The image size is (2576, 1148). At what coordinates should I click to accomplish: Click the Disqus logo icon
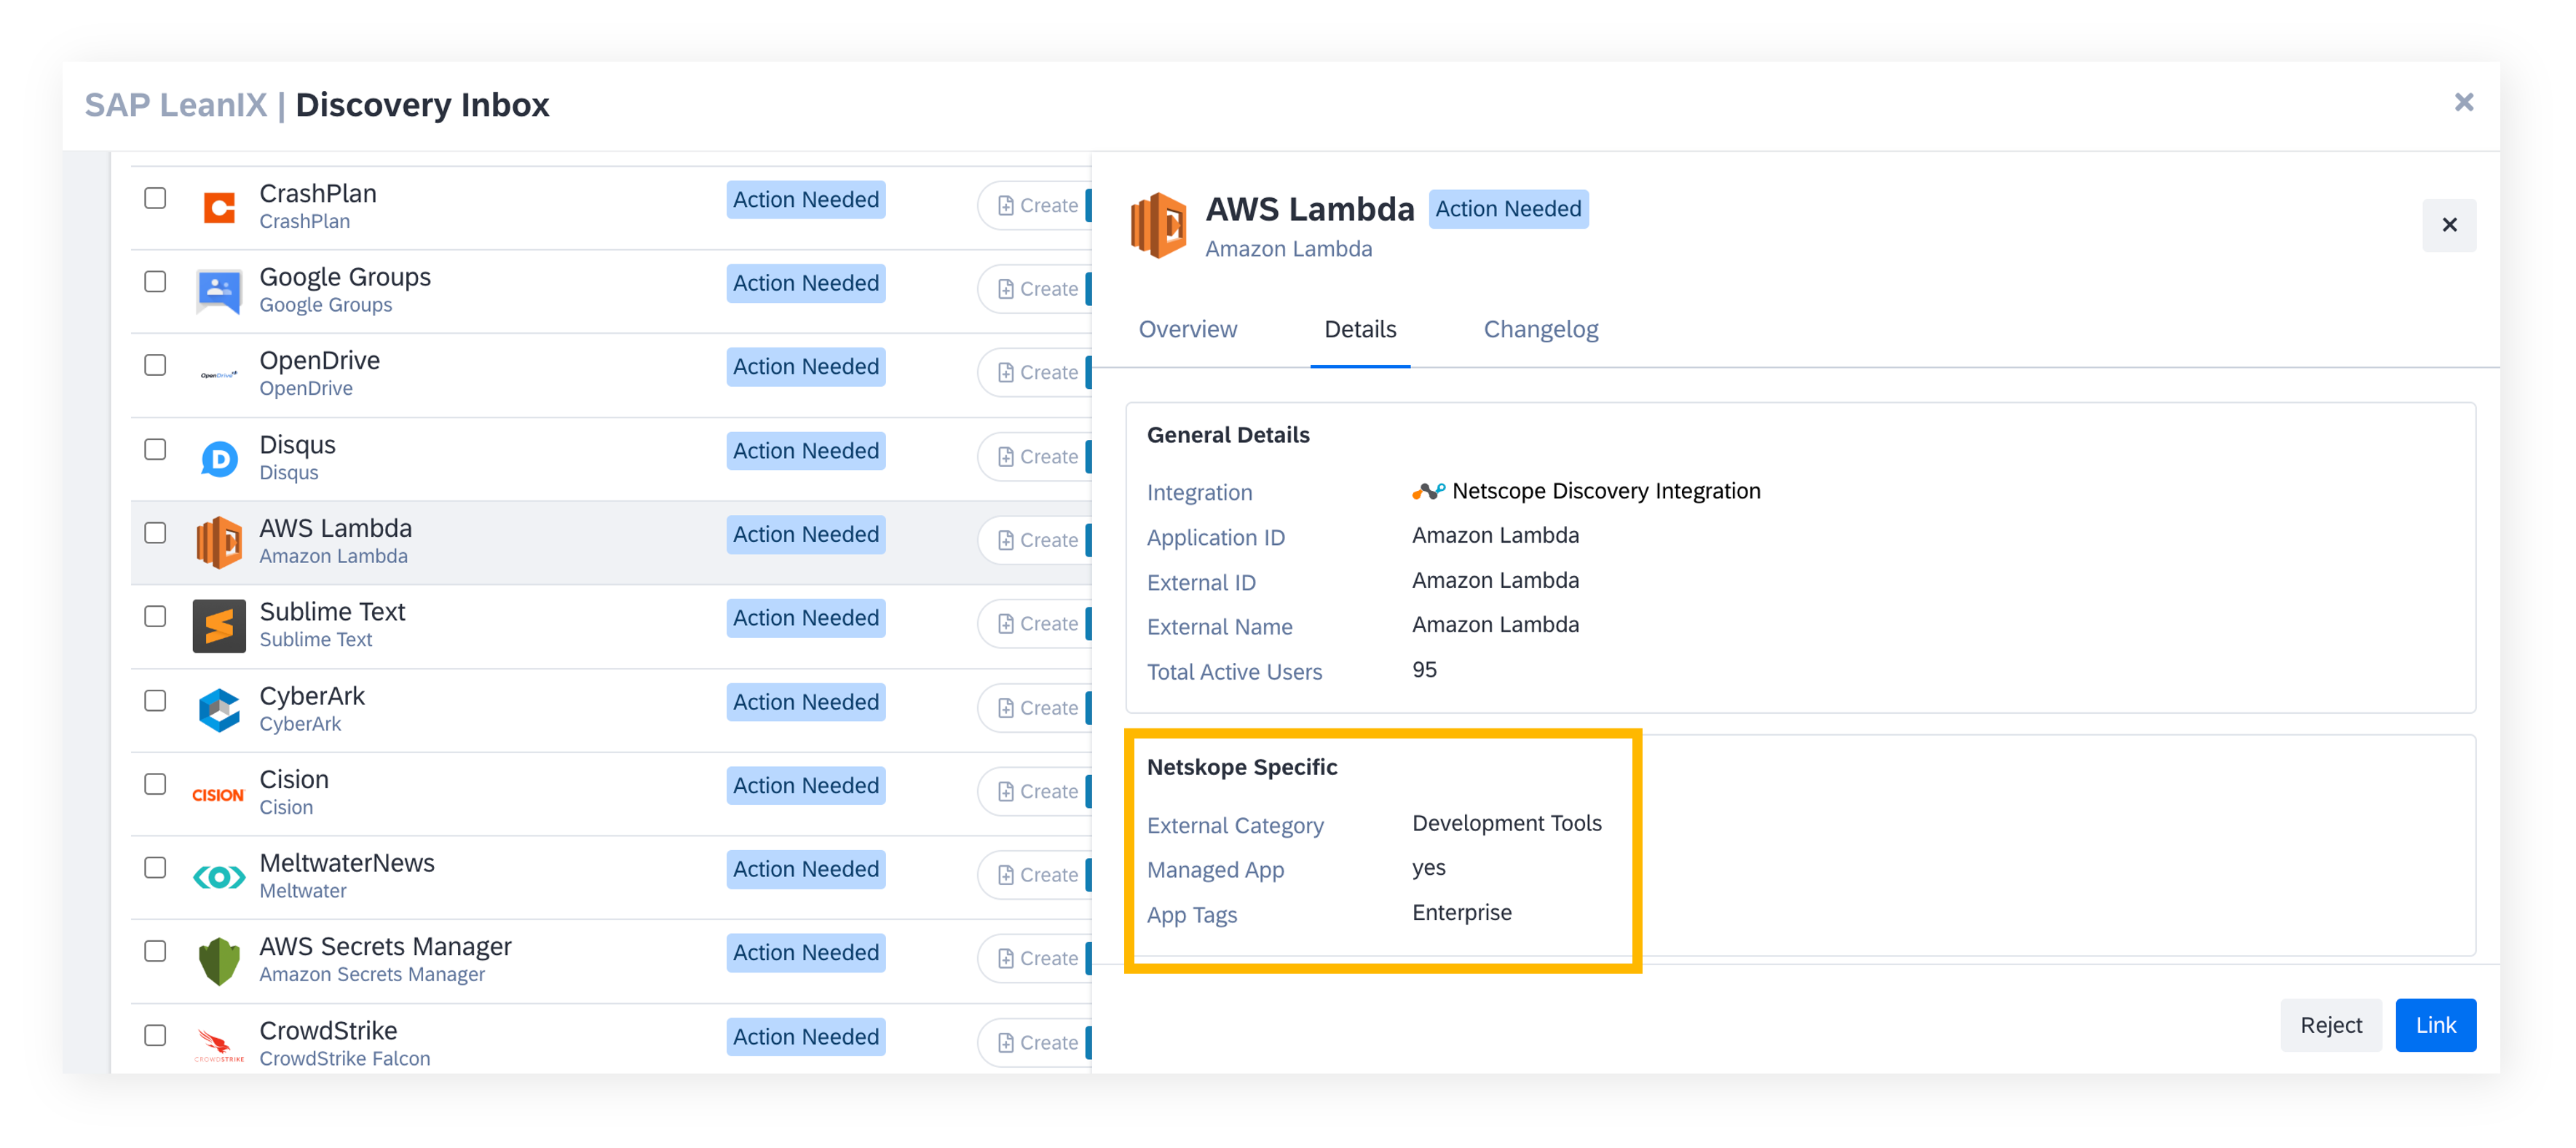[219, 460]
